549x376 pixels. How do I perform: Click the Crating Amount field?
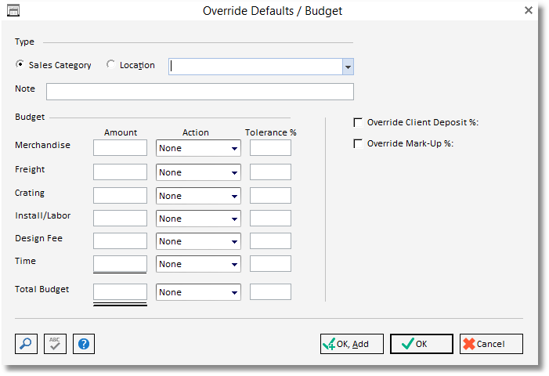pos(120,195)
